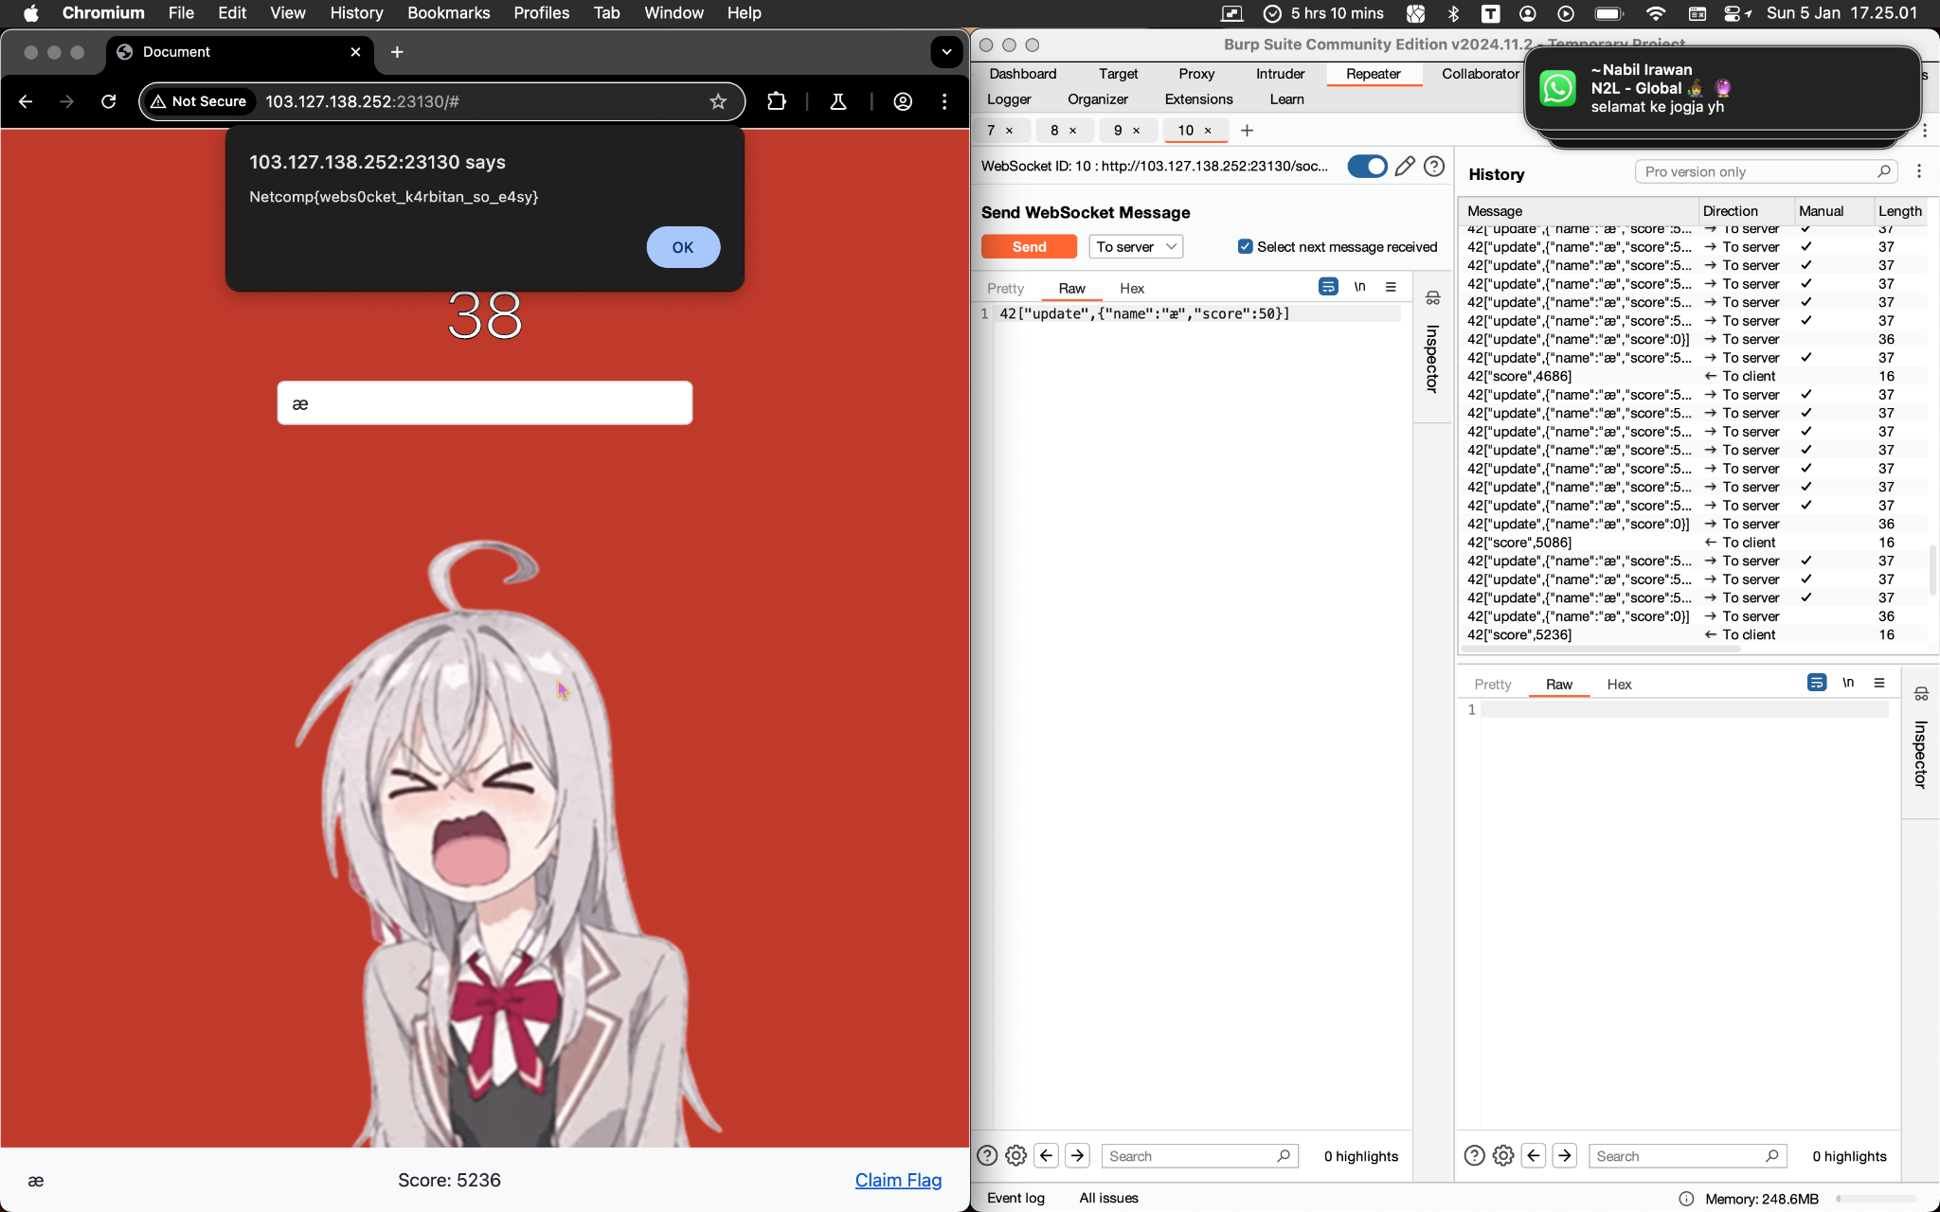Viewport: 1940px width, 1212px height.
Task: Open the hamburger menu in message editor
Action: coord(1391,287)
